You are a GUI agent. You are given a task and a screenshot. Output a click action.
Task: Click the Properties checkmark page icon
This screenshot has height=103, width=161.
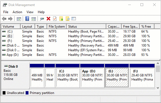coord(55,19)
